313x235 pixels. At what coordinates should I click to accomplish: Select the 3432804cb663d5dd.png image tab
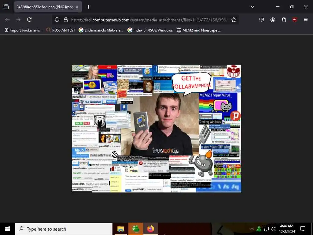[x=48, y=7]
